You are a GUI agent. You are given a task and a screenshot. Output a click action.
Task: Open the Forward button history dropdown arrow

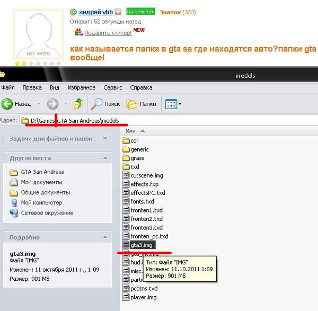pos(66,104)
